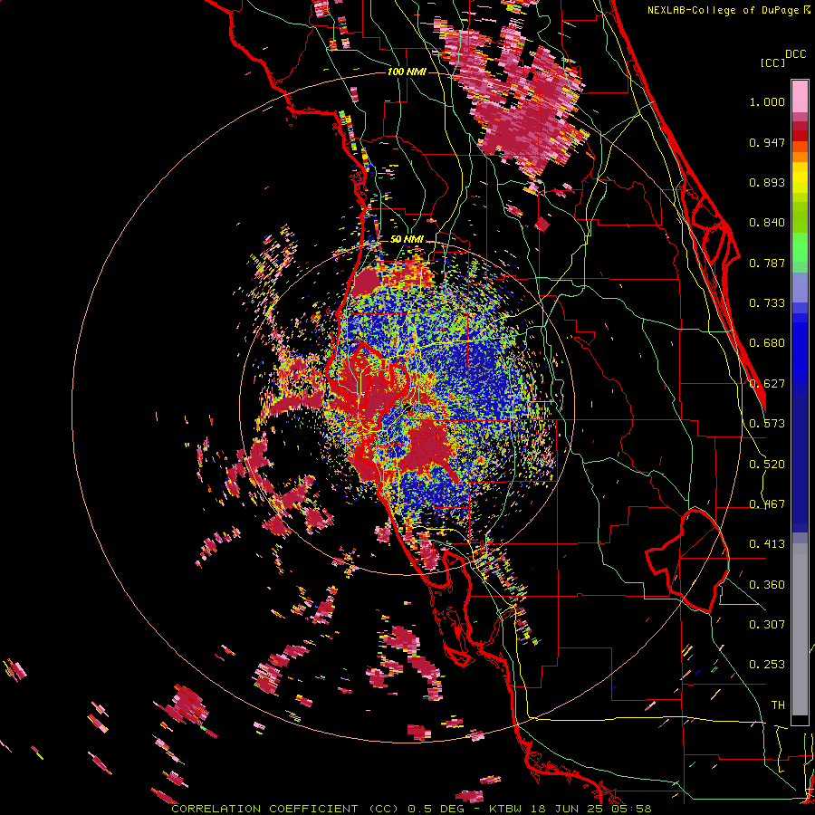Click the 0.733 scale value
815x815 pixels.
coord(767,303)
